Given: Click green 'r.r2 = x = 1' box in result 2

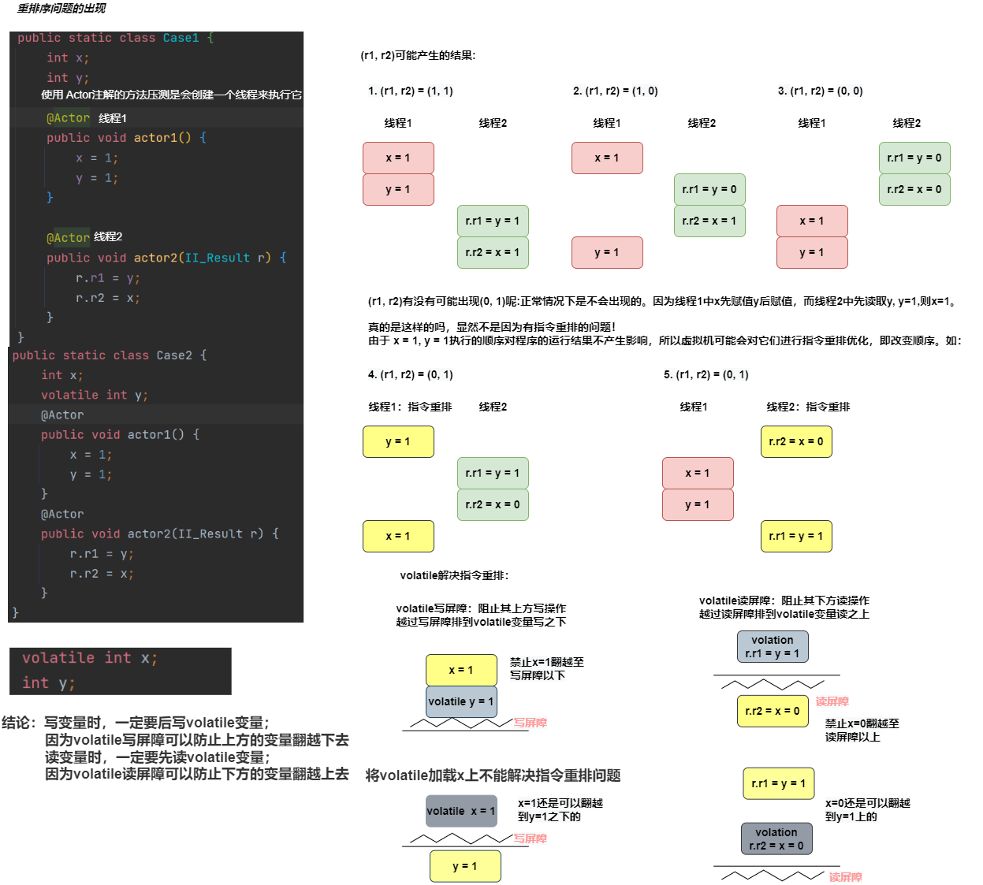Looking at the screenshot, I should tap(709, 221).
